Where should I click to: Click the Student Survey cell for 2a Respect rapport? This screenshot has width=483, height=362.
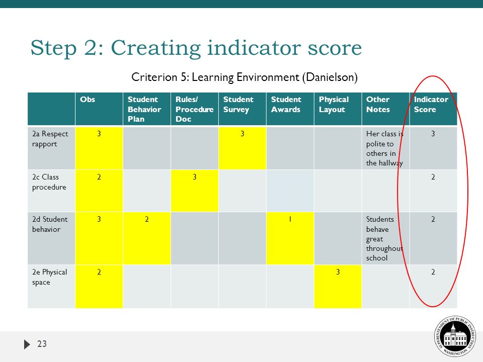[x=242, y=148]
